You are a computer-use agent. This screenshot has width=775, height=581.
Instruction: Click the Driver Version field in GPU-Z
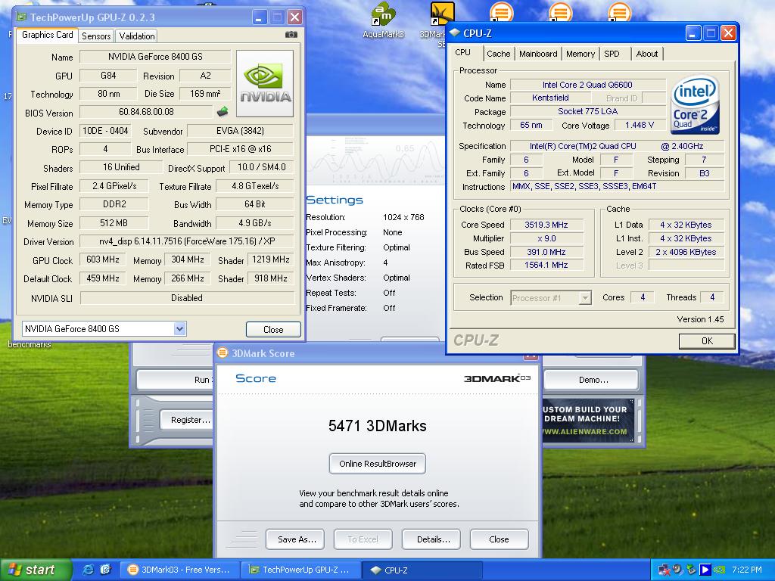point(187,241)
